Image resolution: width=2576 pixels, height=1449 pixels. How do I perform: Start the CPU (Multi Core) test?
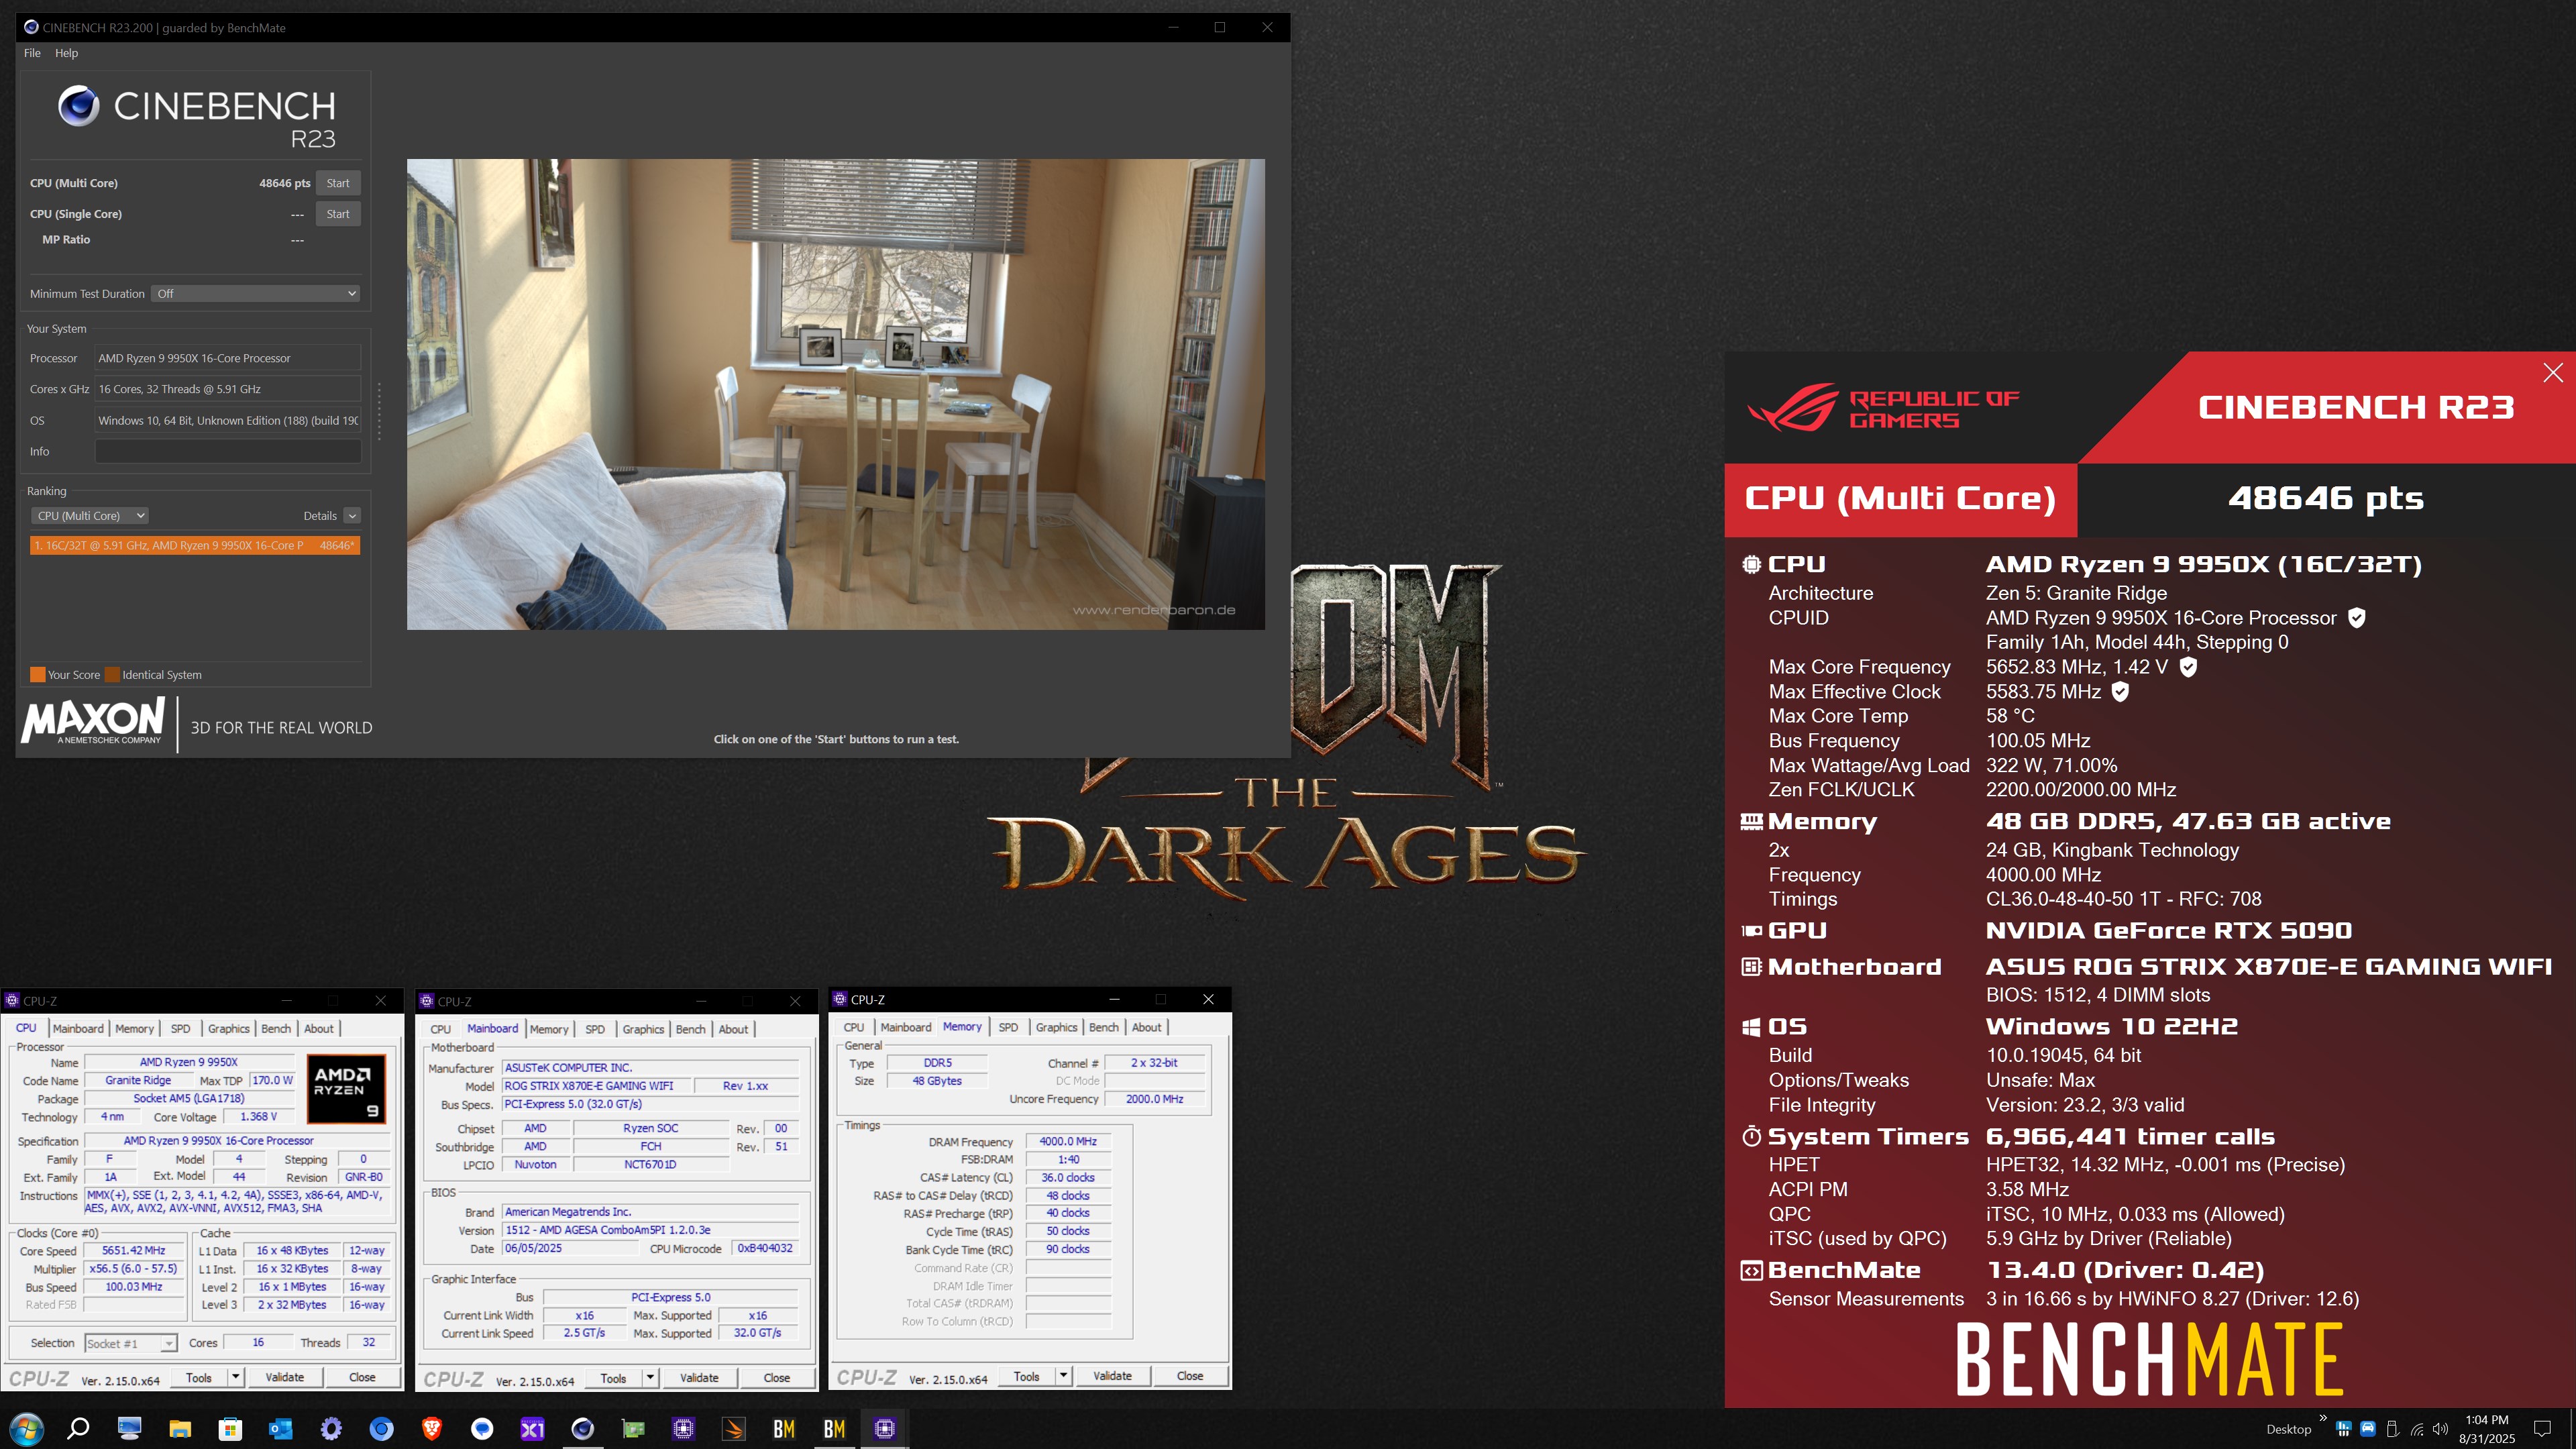[338, 183]
